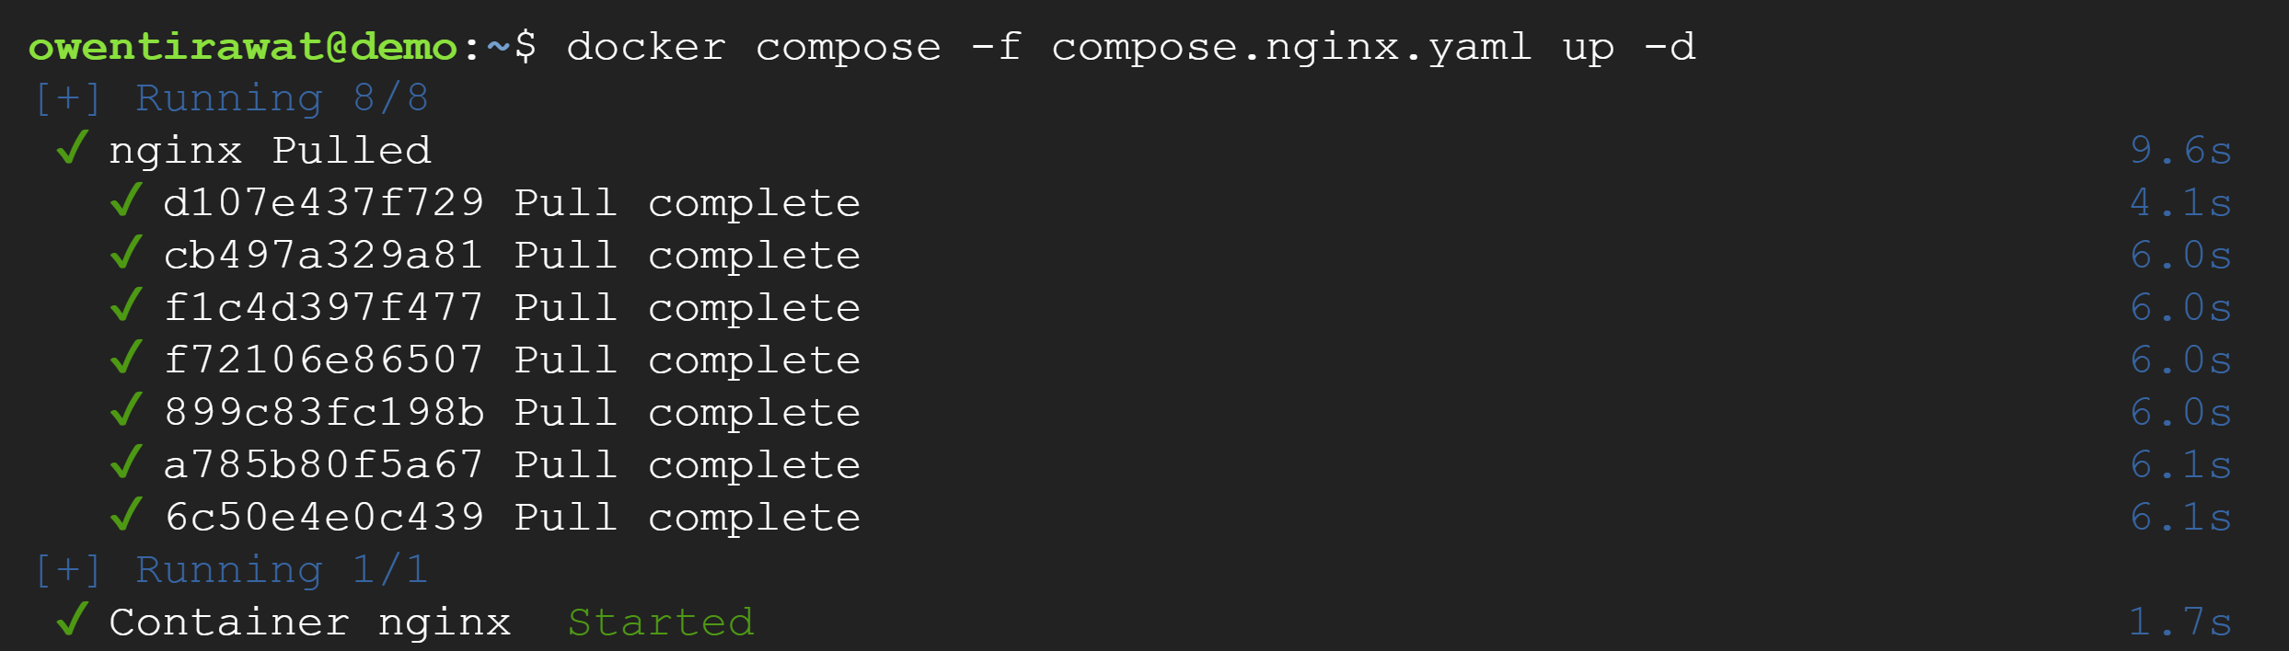2289x651 pixels.
Task: Click the green checkmark beside nginx Pulled
Action: (73, 148)
